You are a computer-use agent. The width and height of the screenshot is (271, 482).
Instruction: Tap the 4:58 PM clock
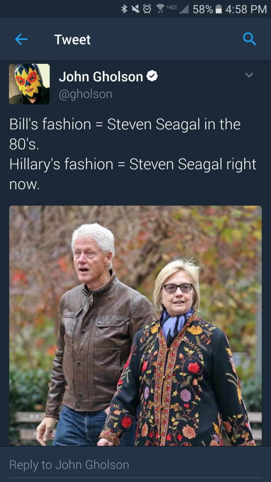[x=246, y=9]
